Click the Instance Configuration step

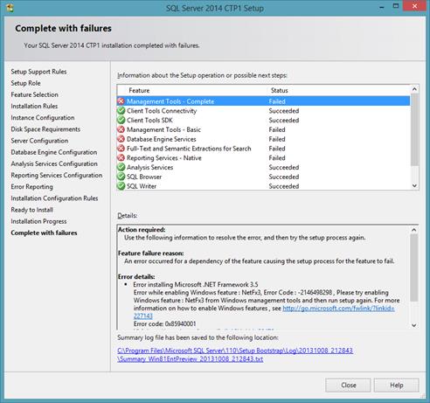[x=43, y=118]
